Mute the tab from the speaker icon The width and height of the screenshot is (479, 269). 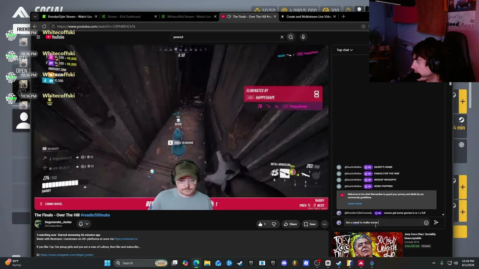tap(229, 16)
